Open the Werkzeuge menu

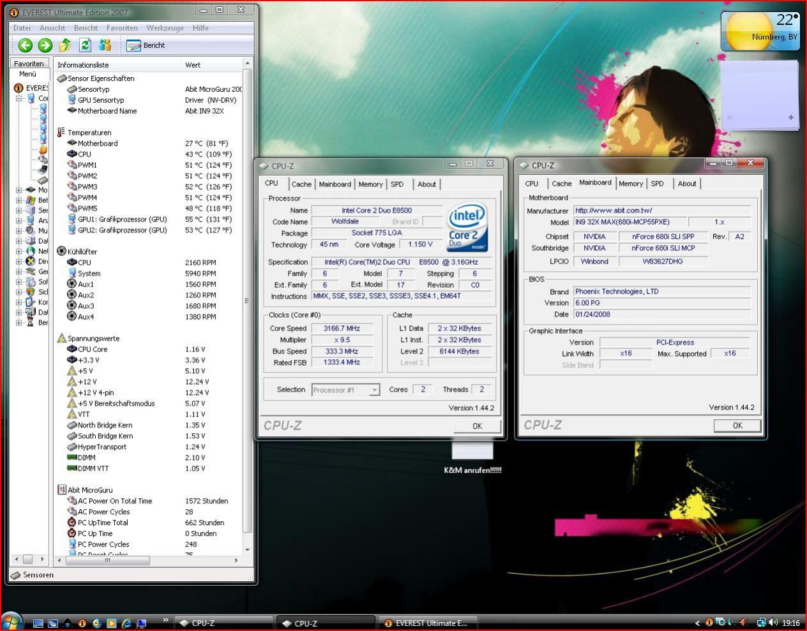pos(165,28)
